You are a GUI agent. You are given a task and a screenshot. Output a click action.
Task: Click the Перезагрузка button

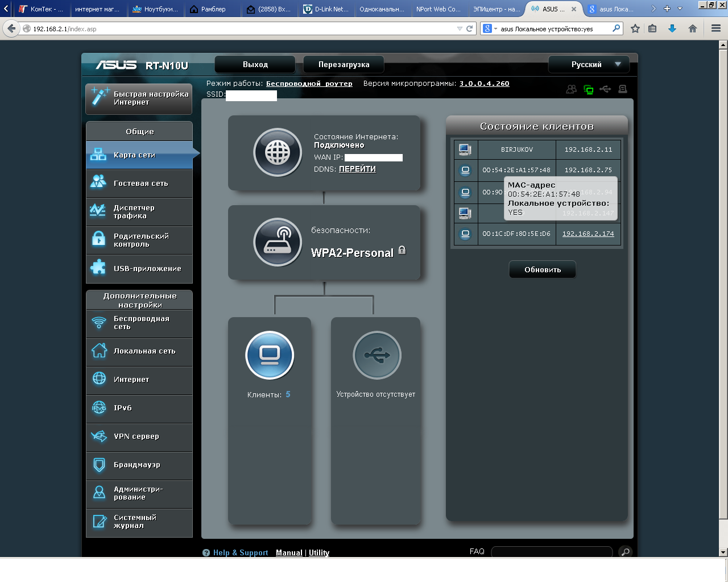click(x=344, y=64)
